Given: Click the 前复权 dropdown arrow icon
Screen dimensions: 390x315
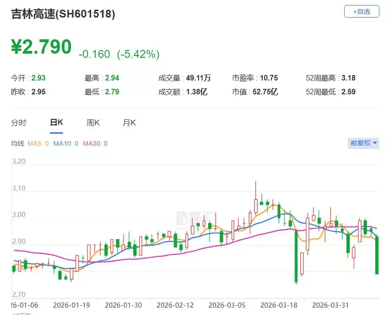Looking at the screenshot, I should 375,143.
